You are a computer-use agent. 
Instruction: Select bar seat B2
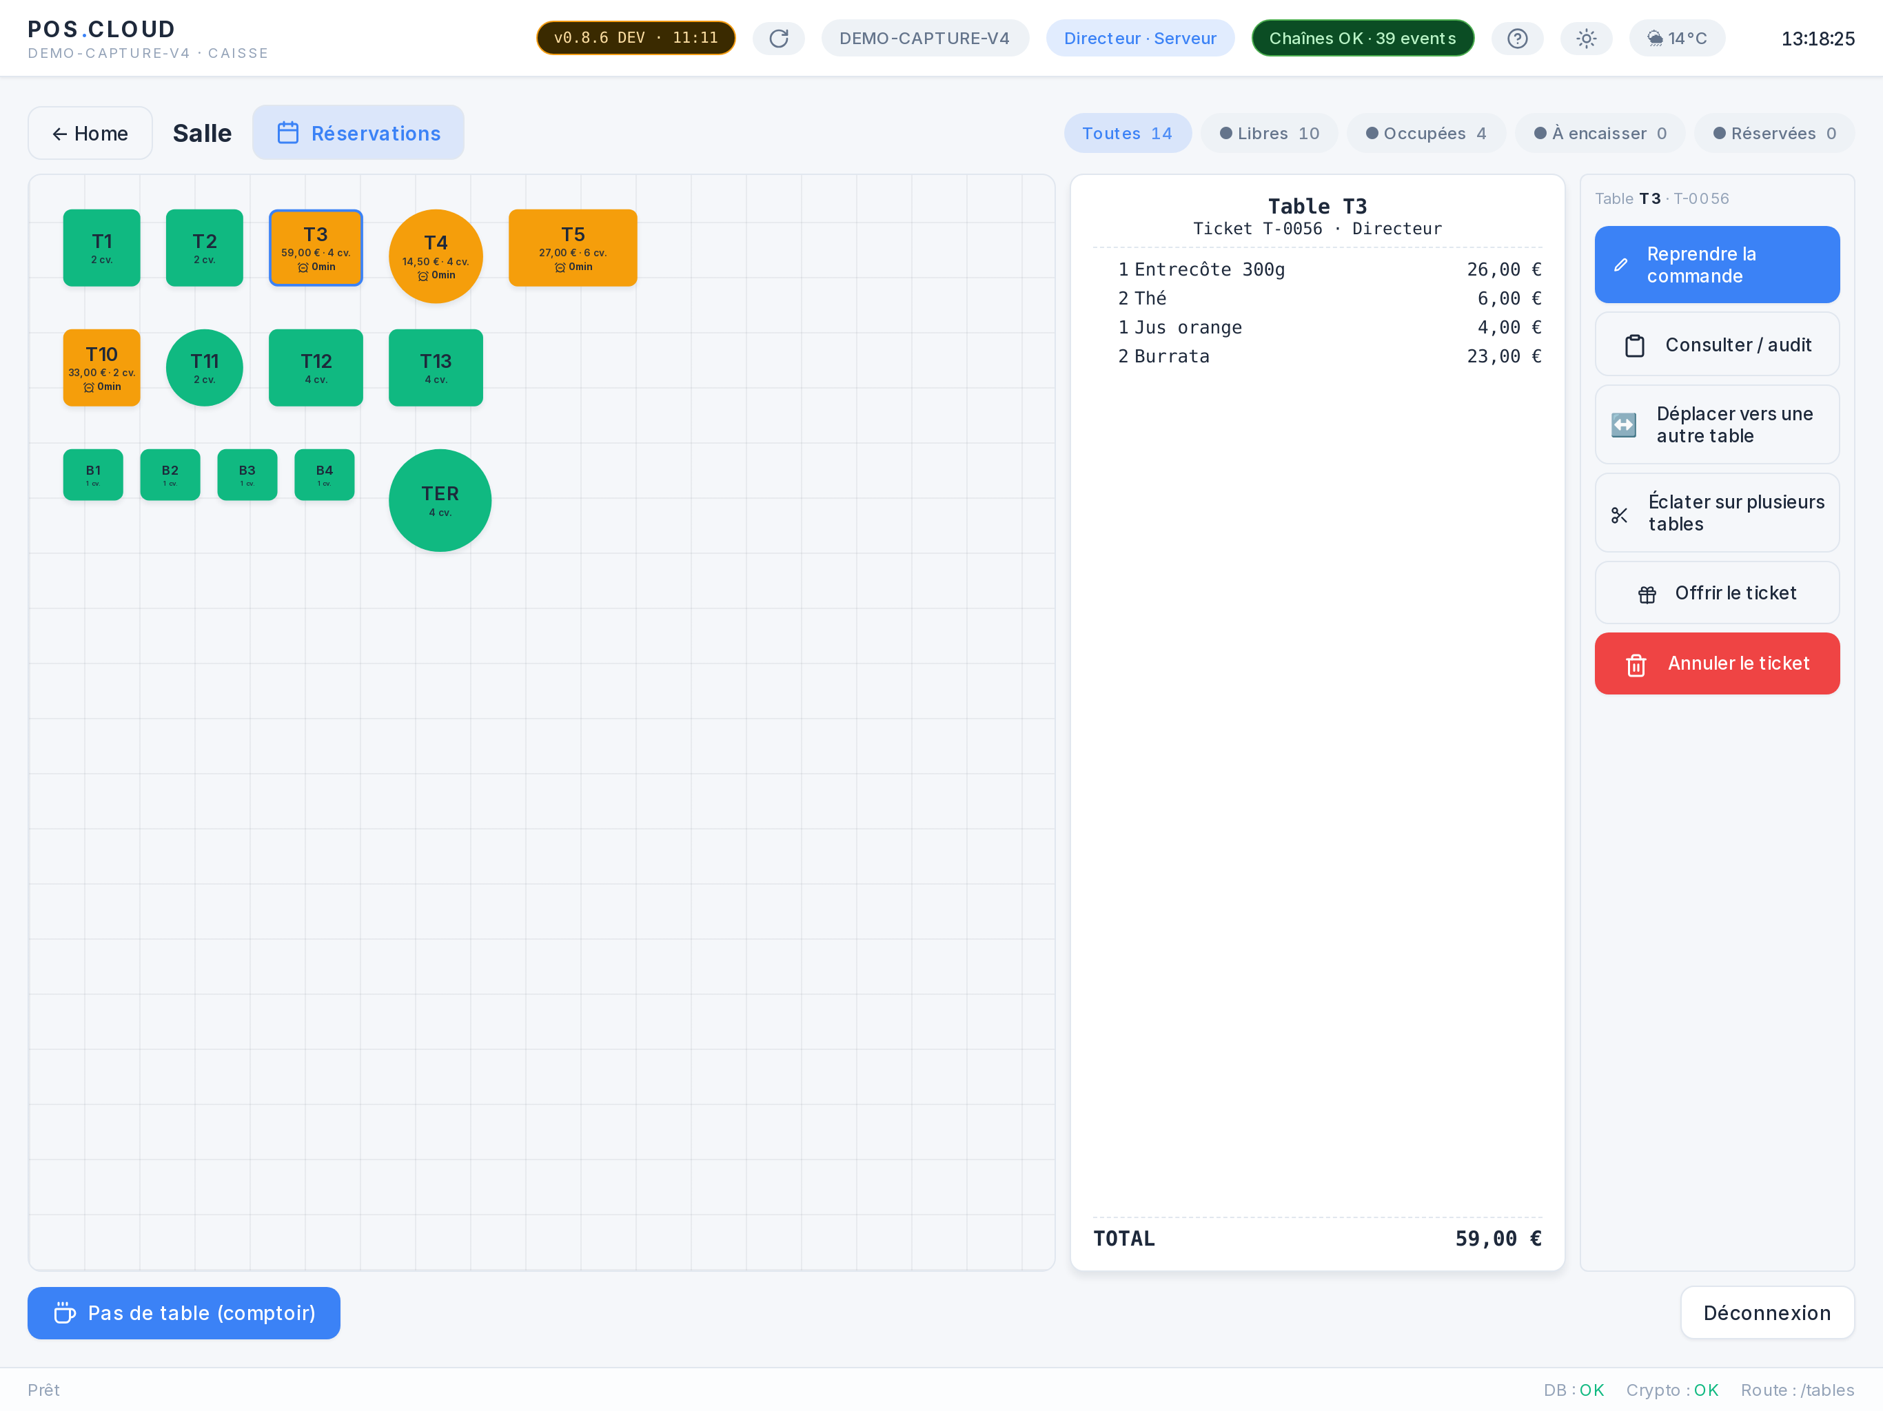[170, 475]
